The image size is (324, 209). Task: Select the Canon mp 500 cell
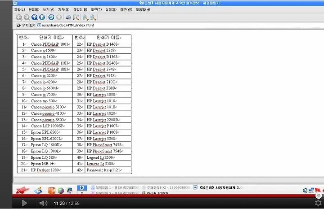50,101
